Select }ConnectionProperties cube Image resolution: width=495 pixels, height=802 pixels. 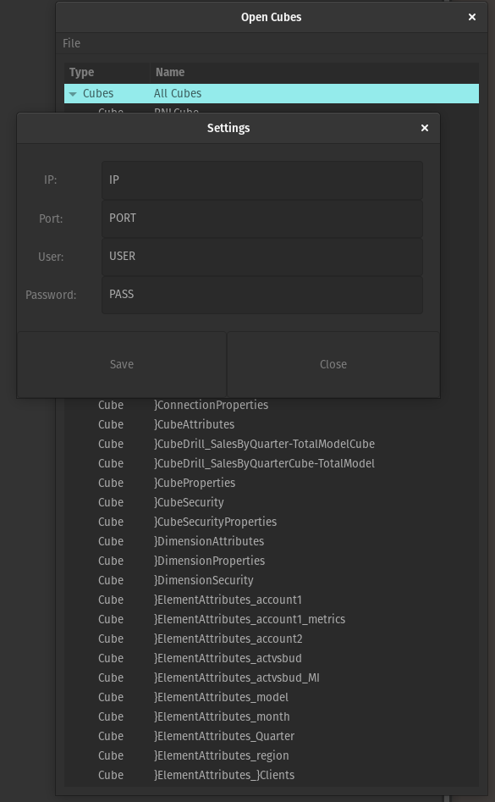point(272,405)
